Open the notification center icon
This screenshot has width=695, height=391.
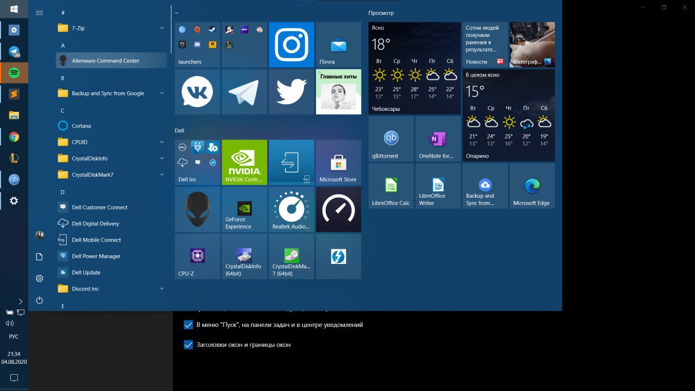[x=14, y=377]
